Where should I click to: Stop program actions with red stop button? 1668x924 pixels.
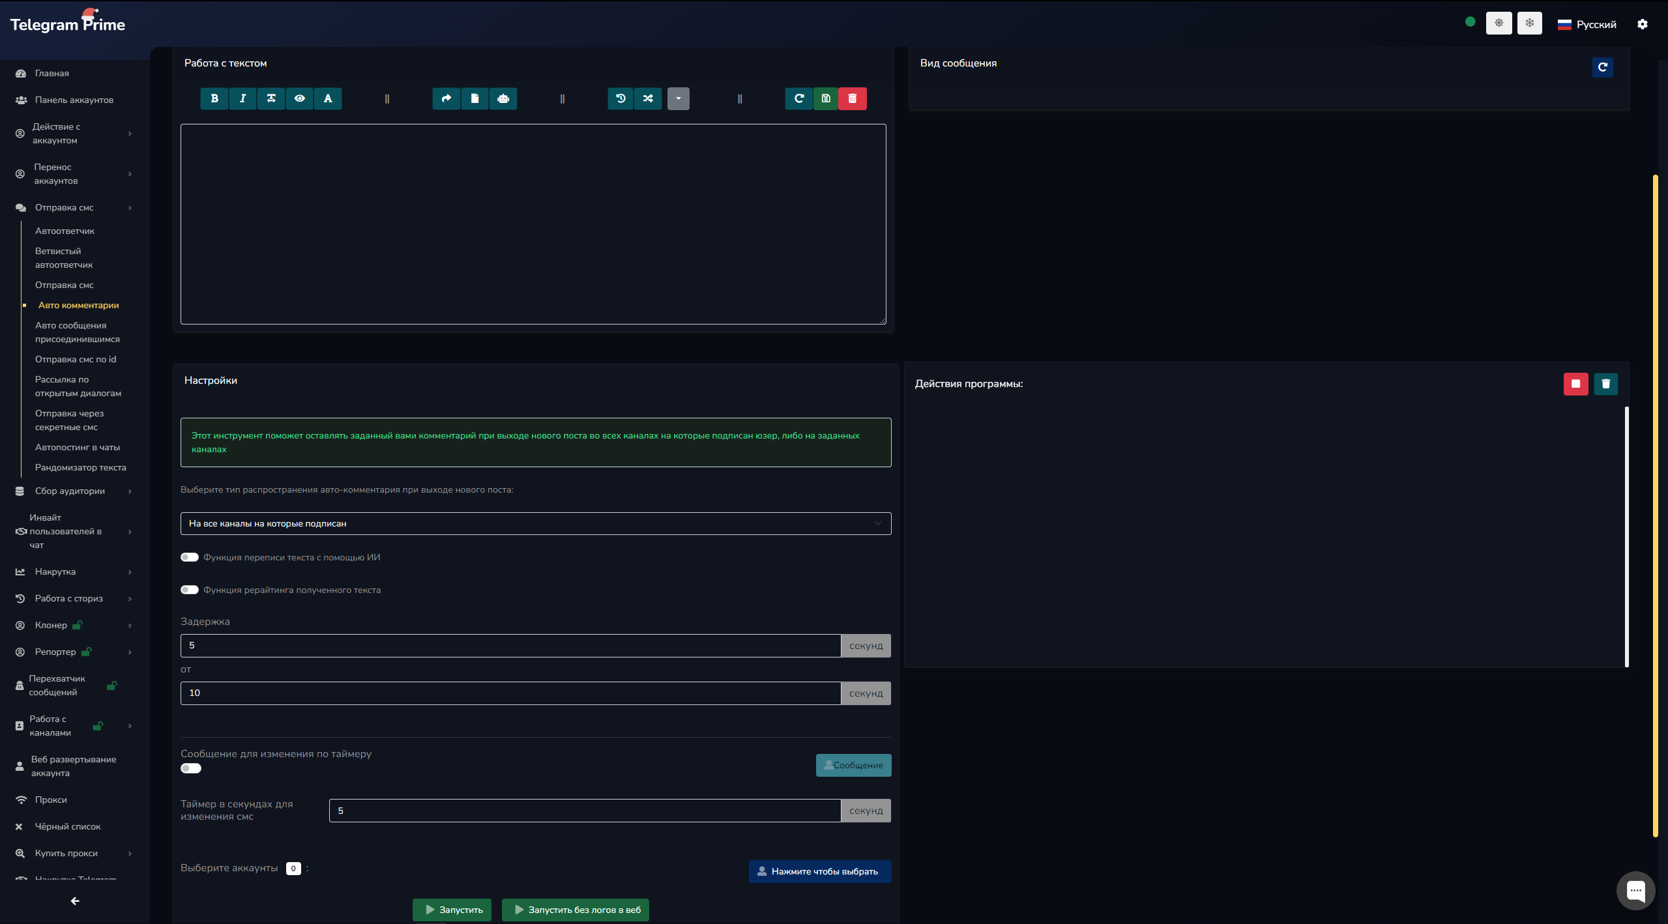(1575, 384)
